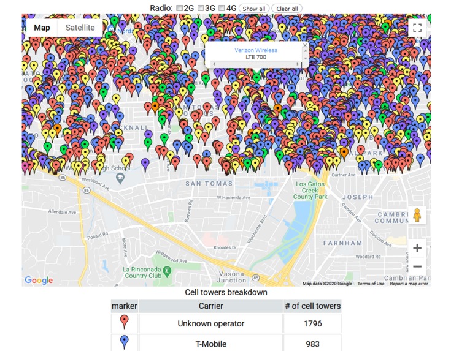
Task: Enable the 2G radio checkbox
Action: [x=179, y=8]
